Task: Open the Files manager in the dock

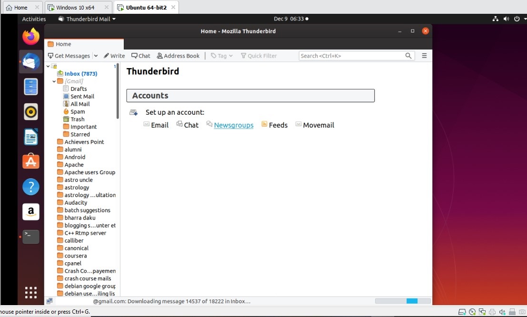Action: [x=31, y=87]
